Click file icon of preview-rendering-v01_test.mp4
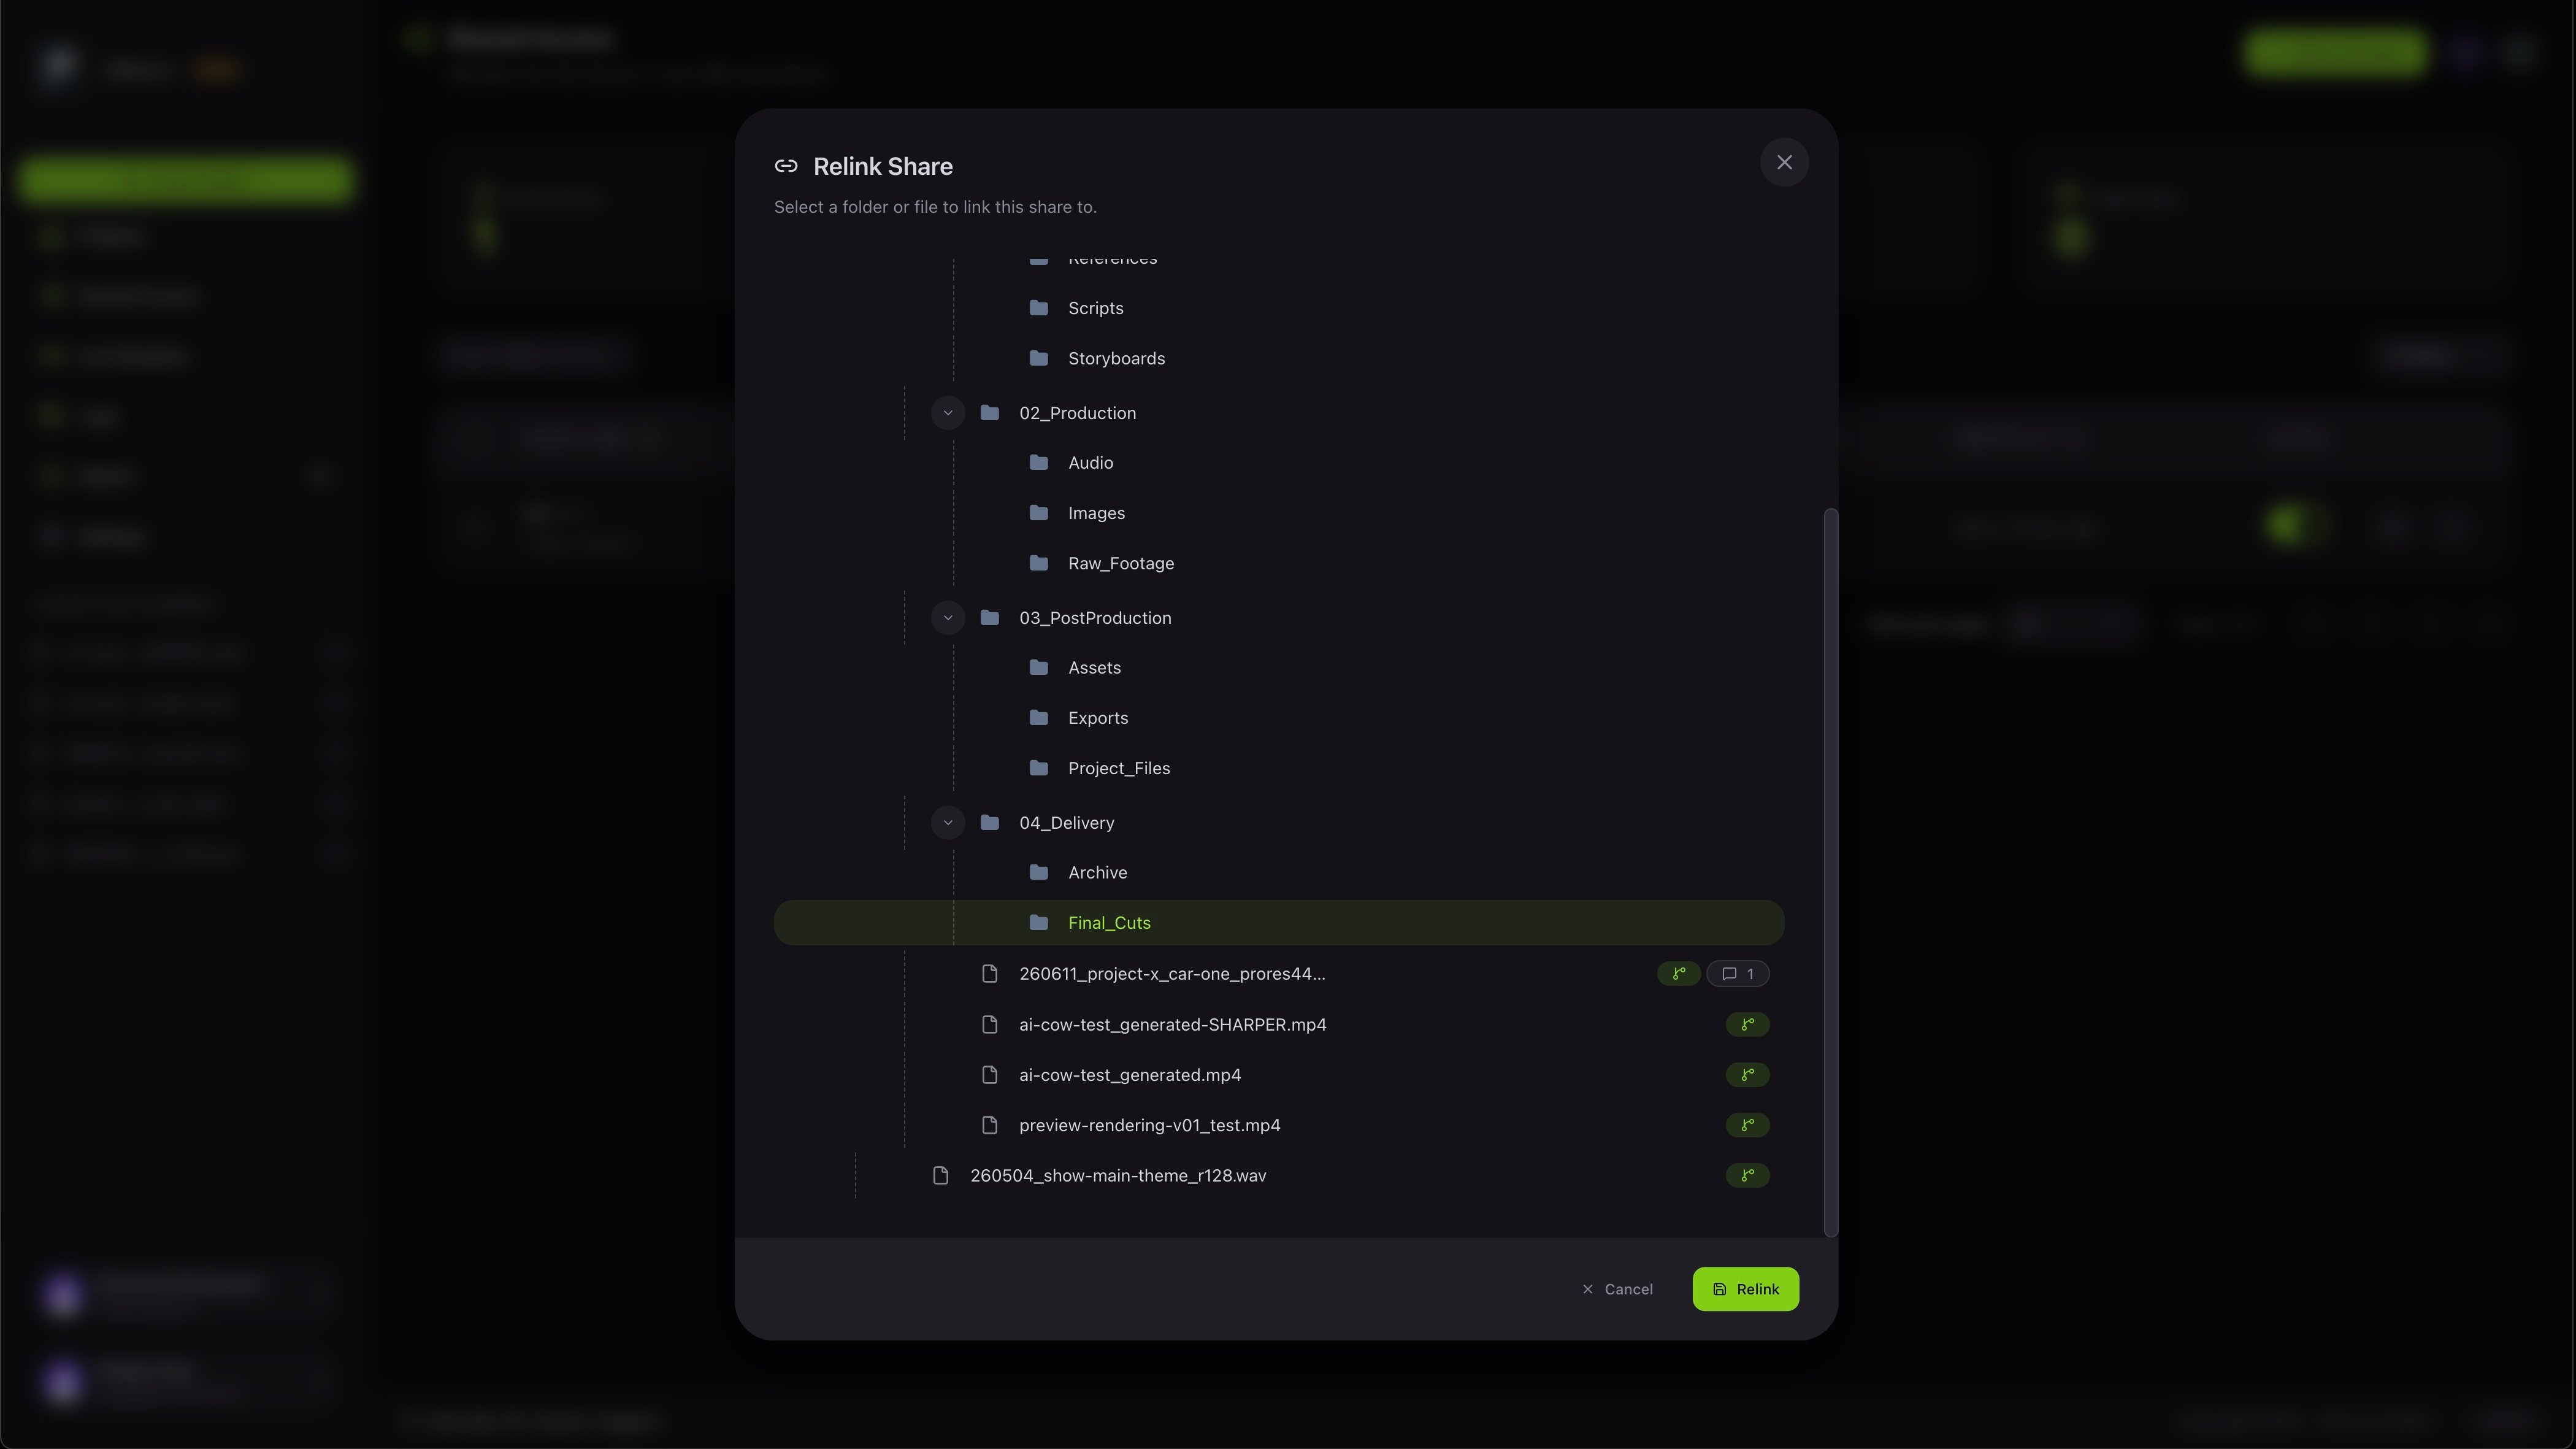The width and height of the screenshot is (2576, 1449). click(x=990, y=1125)
